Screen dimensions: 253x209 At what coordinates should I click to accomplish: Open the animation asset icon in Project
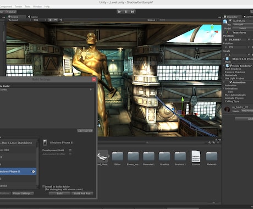[x=103, y=156]
